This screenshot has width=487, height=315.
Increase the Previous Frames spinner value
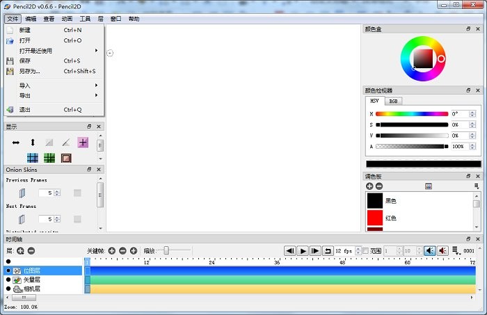tap(57, 191)
